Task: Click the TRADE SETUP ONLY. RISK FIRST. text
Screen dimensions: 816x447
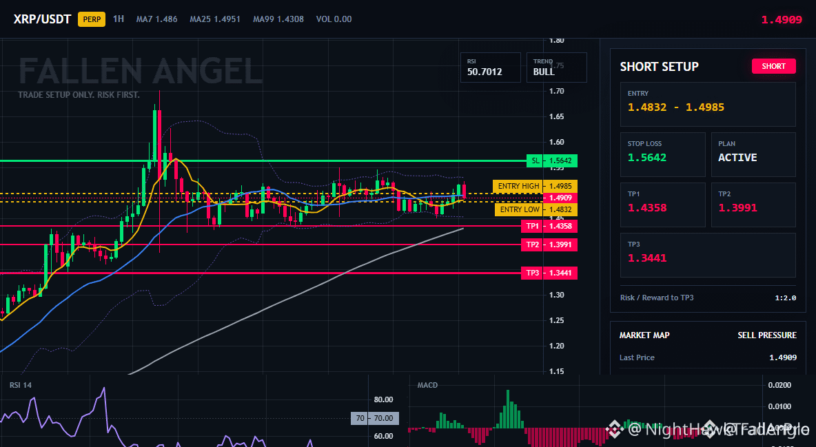Action: pyautogui.click(x=79, y=95)
